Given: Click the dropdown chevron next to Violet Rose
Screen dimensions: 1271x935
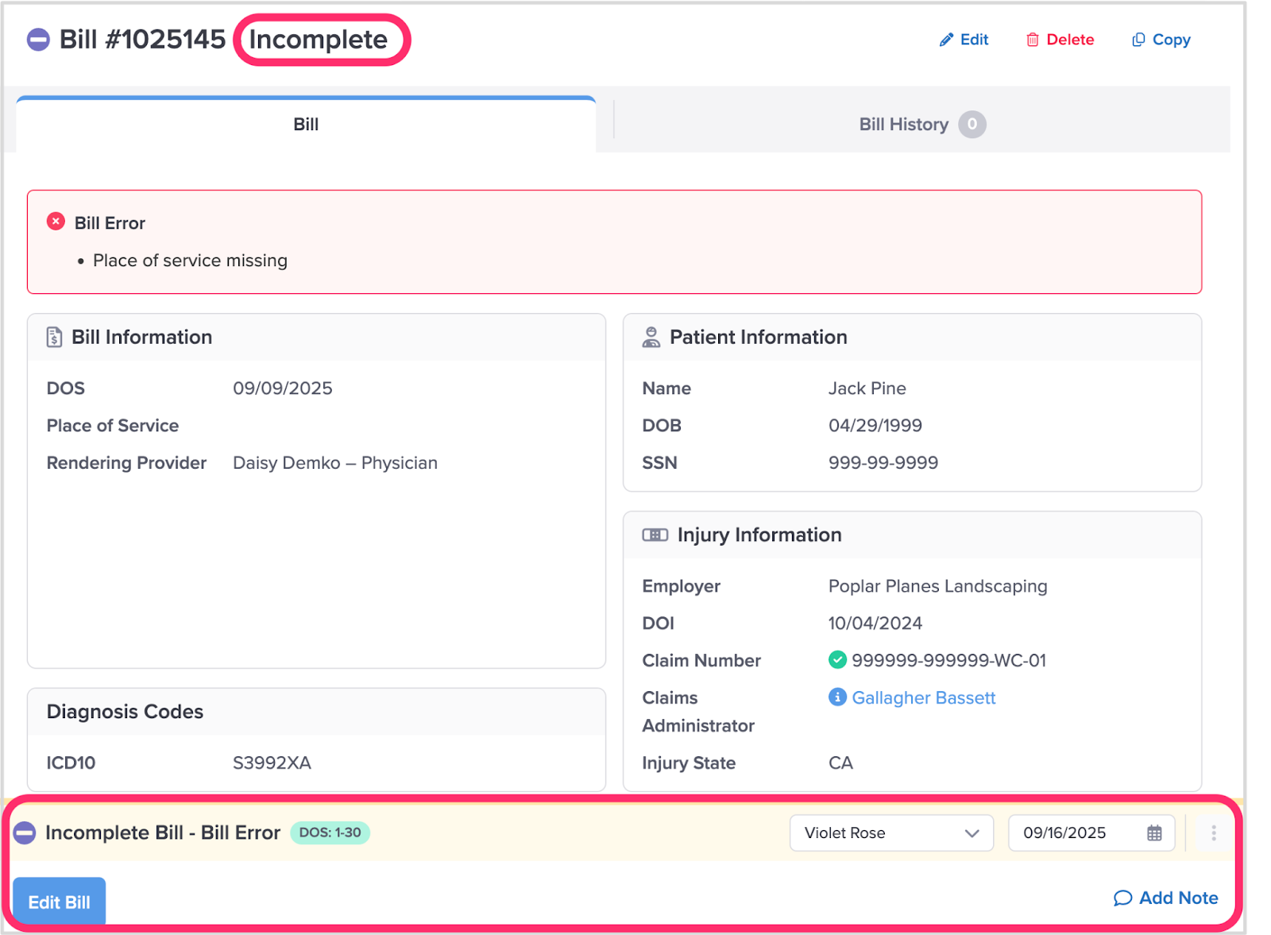Looking at the screenshot, I should pos(972,833).
